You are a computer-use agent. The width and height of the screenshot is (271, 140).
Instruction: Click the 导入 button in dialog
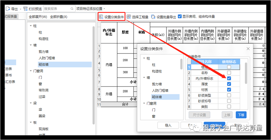pyautogui.click(x=168, y=125)
